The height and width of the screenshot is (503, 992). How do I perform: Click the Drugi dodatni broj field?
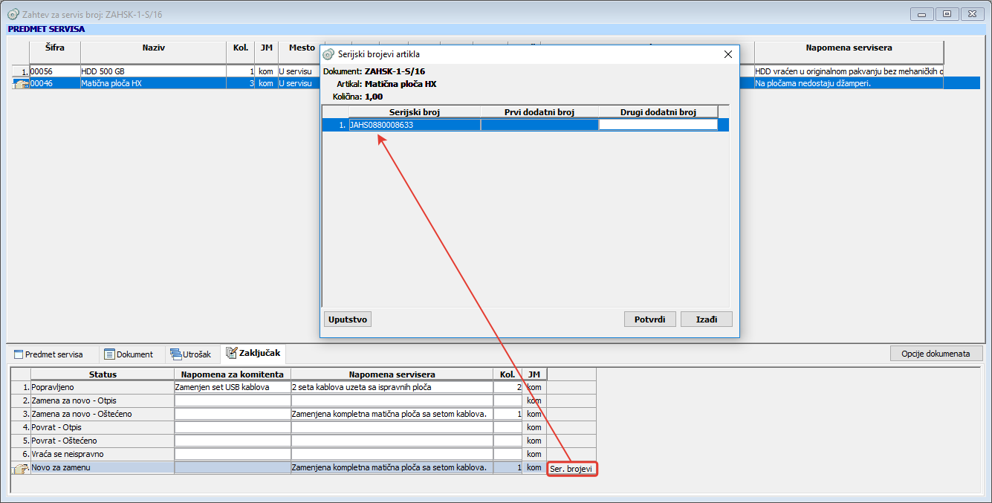(x=658, y=125)
